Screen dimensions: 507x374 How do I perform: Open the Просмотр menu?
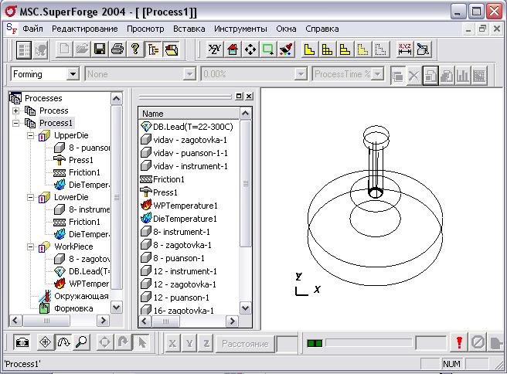click(x=145, y=29)
